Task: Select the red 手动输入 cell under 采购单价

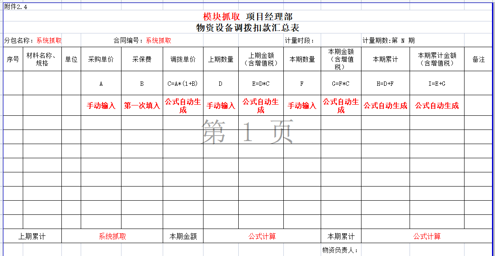Action: coord(101,105)
